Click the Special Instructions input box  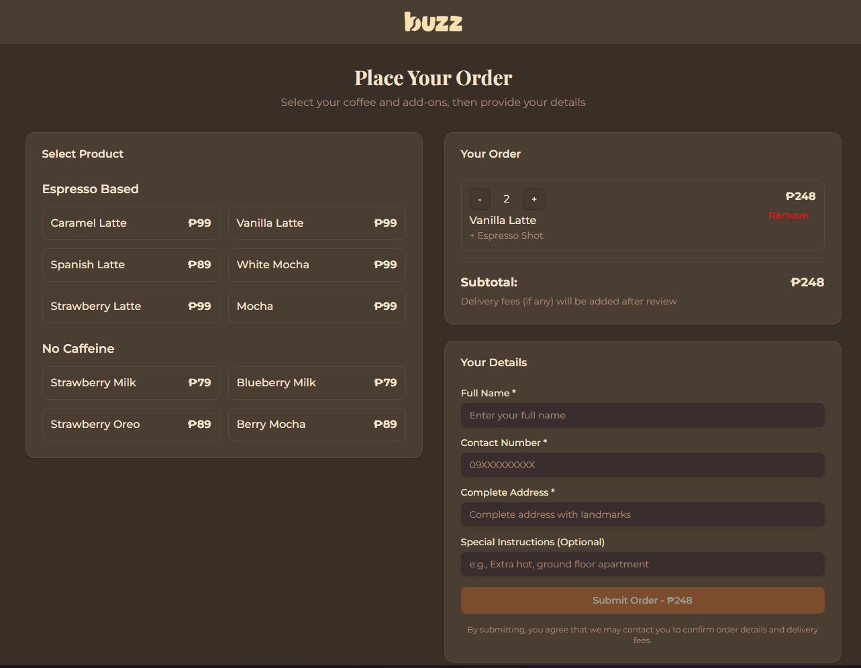pyautogui.click(x=642, y=564)
